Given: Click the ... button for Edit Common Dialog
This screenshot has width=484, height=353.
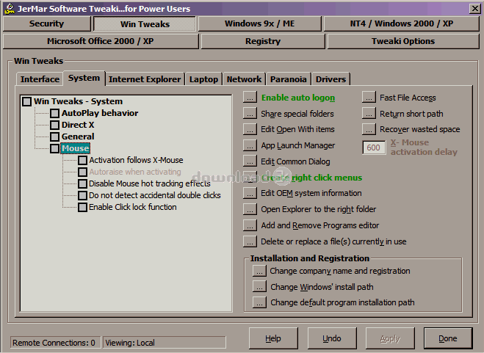Looking at the screenshot, I should click(250, 161).
